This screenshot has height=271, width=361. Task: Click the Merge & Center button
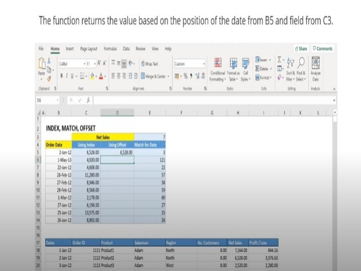(153, 76)
